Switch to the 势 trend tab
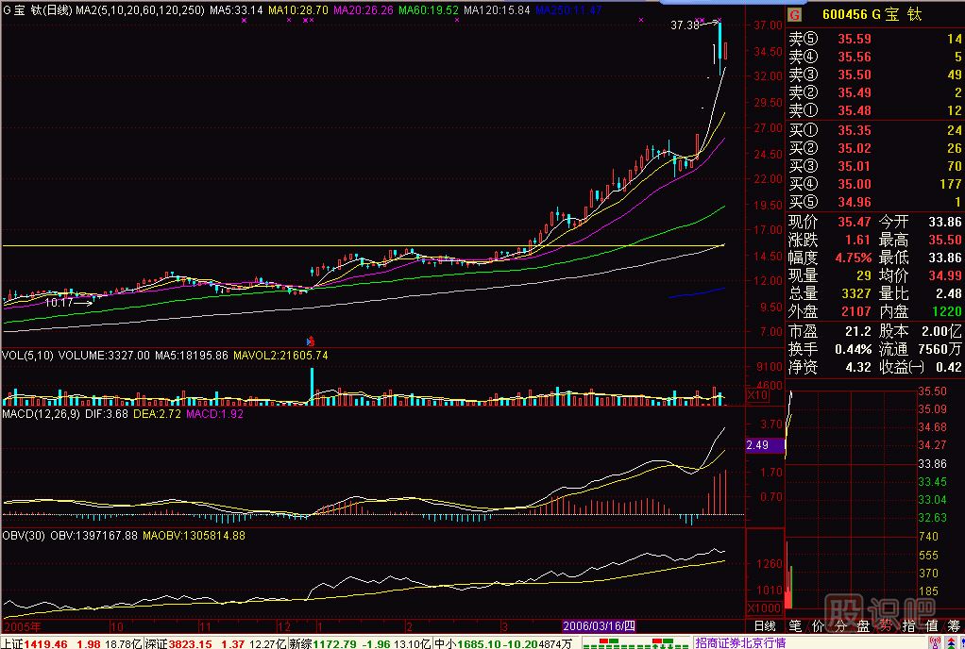This screenshot has width=965, height=649. 887,625
